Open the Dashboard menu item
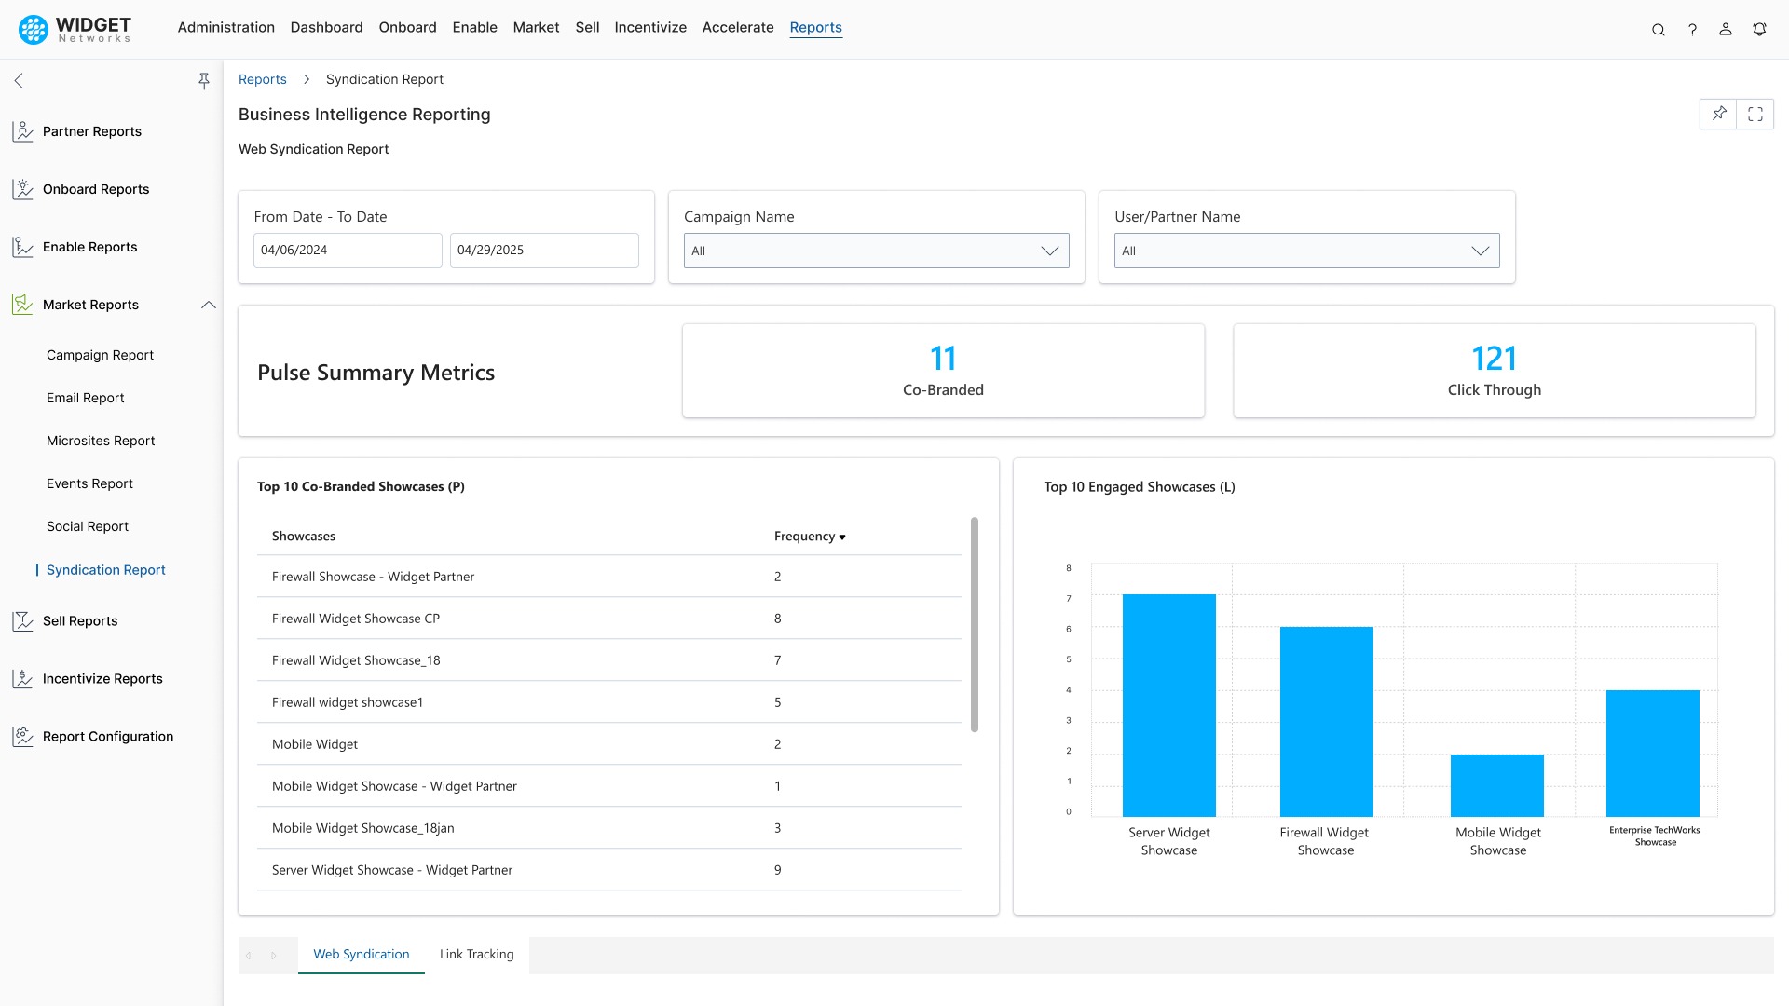This screenshot has height=1006, width=1789. point(326,27)
